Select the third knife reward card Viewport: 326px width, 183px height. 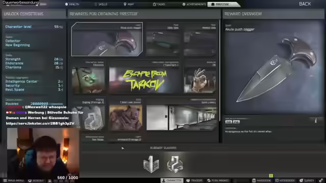coord(200,40)
